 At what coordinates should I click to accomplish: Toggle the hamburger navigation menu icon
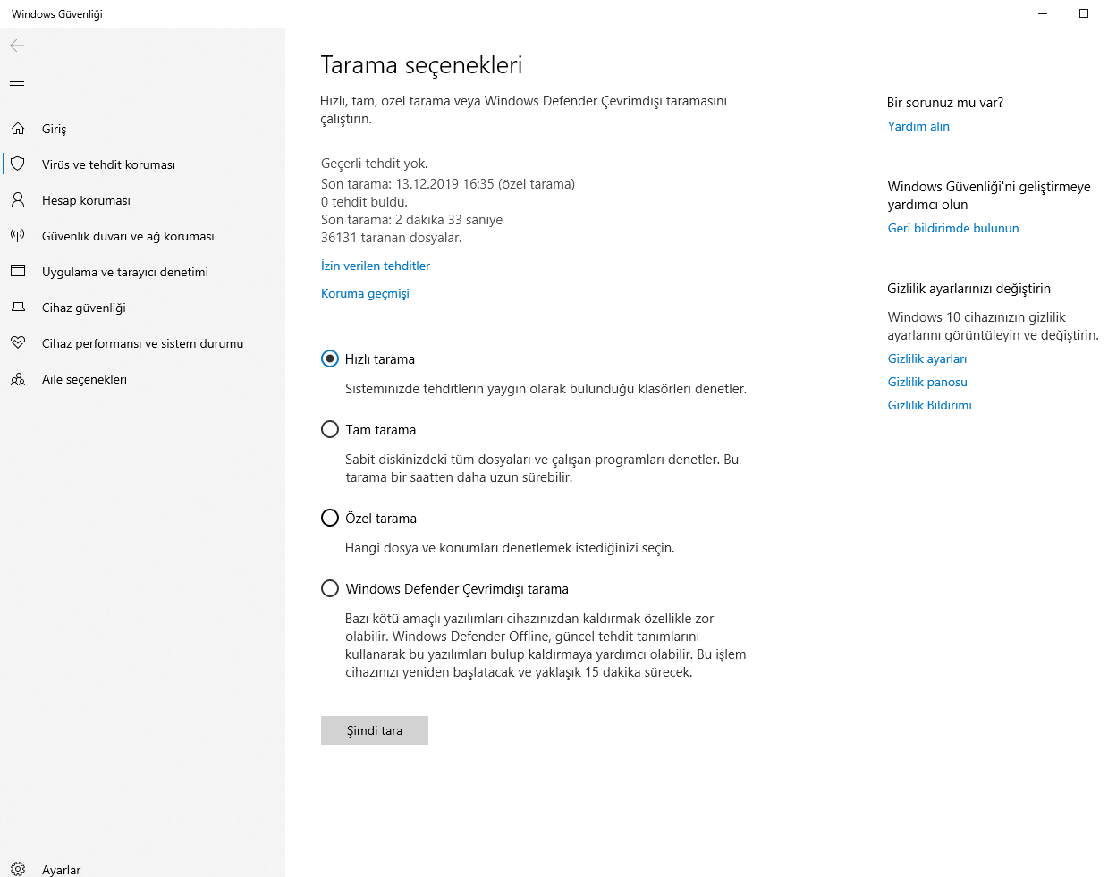coord(17,86)
